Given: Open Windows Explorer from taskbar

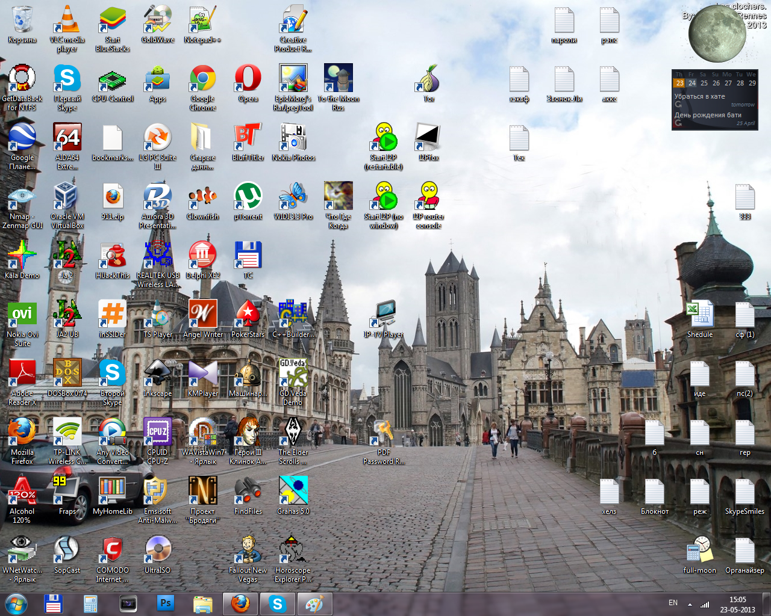Looking at the screenshot, I should 202,603.
